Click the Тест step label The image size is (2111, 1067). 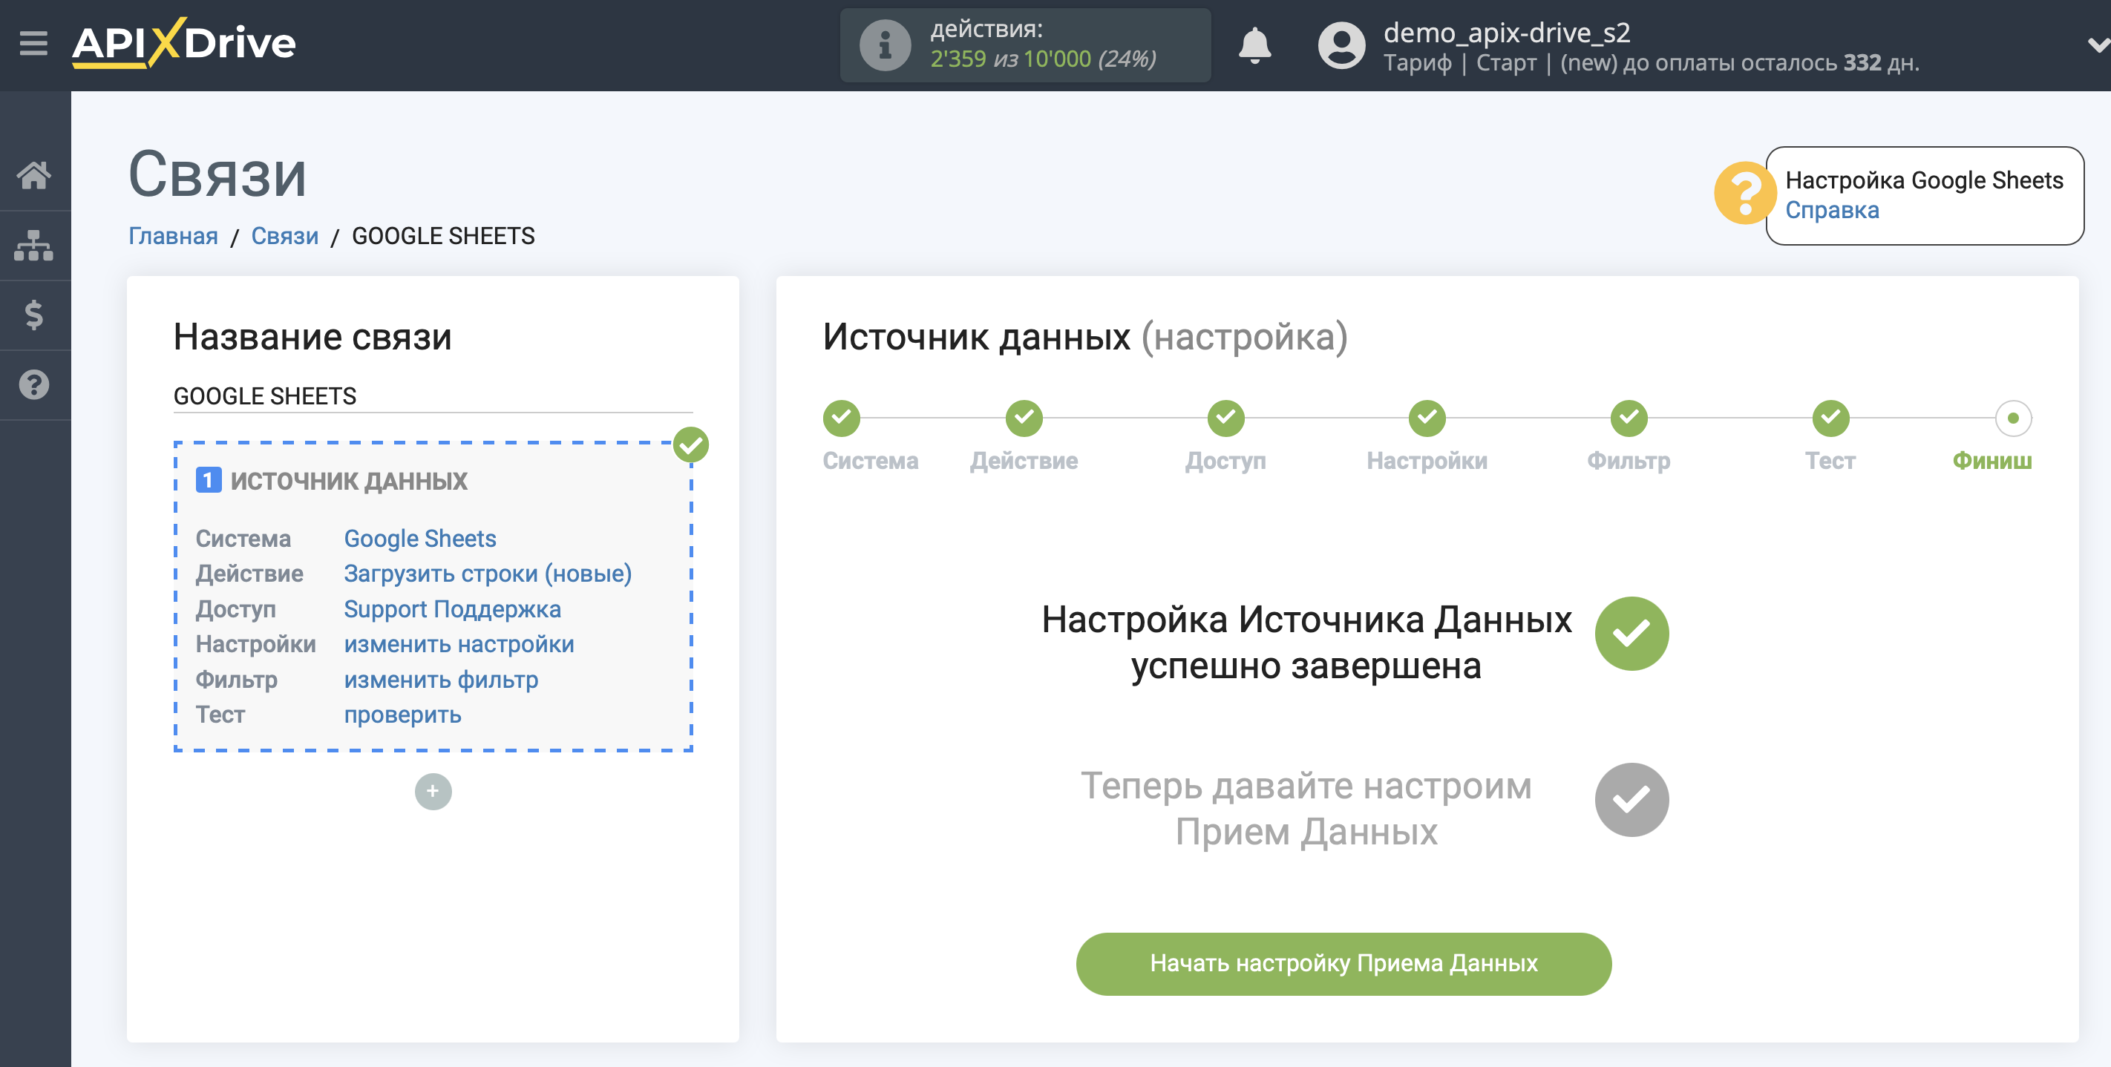(1830, 461)
